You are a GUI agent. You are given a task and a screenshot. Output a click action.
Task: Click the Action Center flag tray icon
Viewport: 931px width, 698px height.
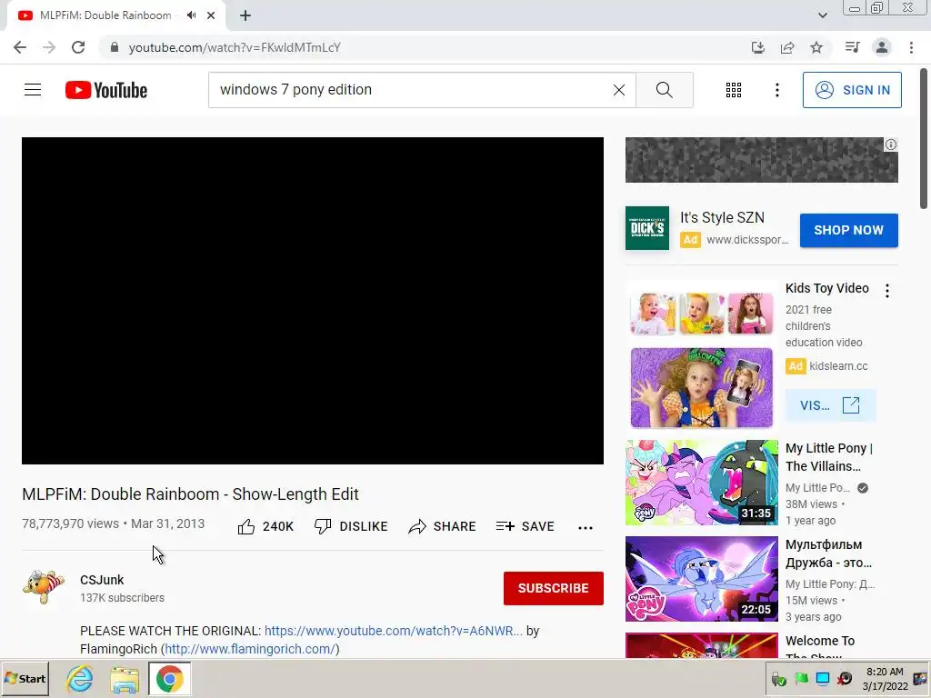pos(801,678)
